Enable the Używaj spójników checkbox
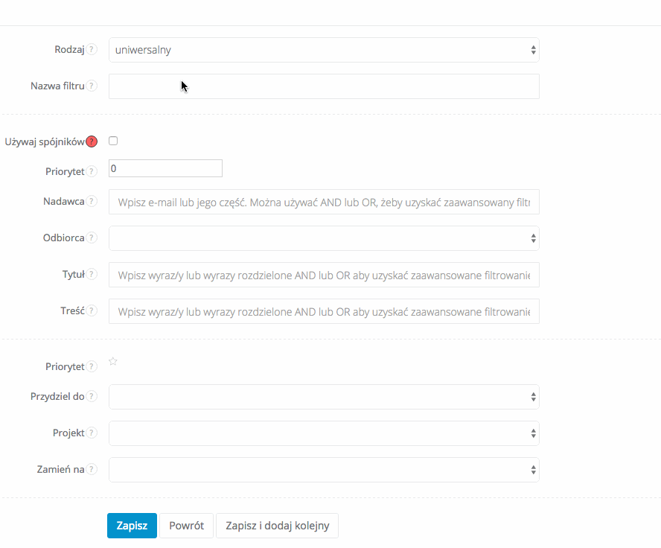The height and width of the screenshot is (548, 661). (113, 141)
